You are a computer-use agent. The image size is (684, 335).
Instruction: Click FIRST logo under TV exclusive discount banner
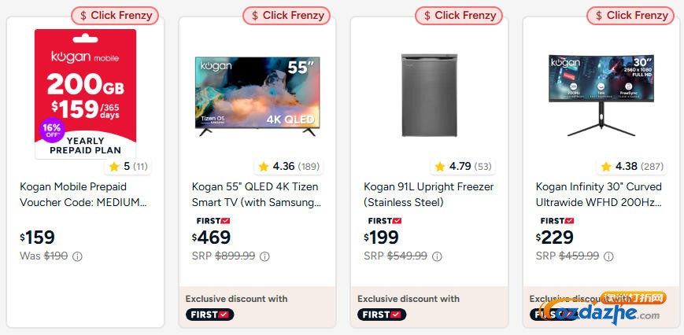[209, 315]
